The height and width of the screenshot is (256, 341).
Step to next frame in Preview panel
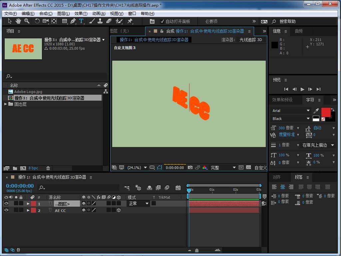pos(310,89)
